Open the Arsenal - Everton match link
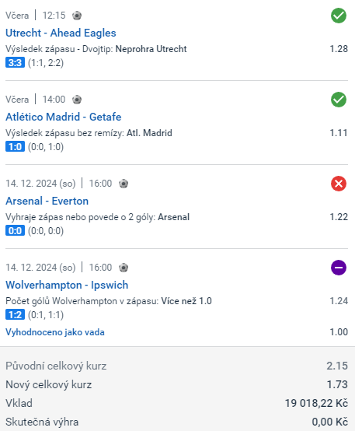 47,201
